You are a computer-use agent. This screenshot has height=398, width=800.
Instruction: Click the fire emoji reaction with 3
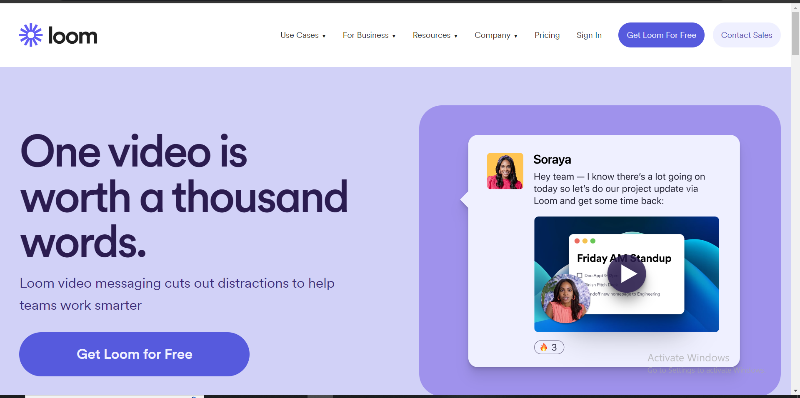549,347
